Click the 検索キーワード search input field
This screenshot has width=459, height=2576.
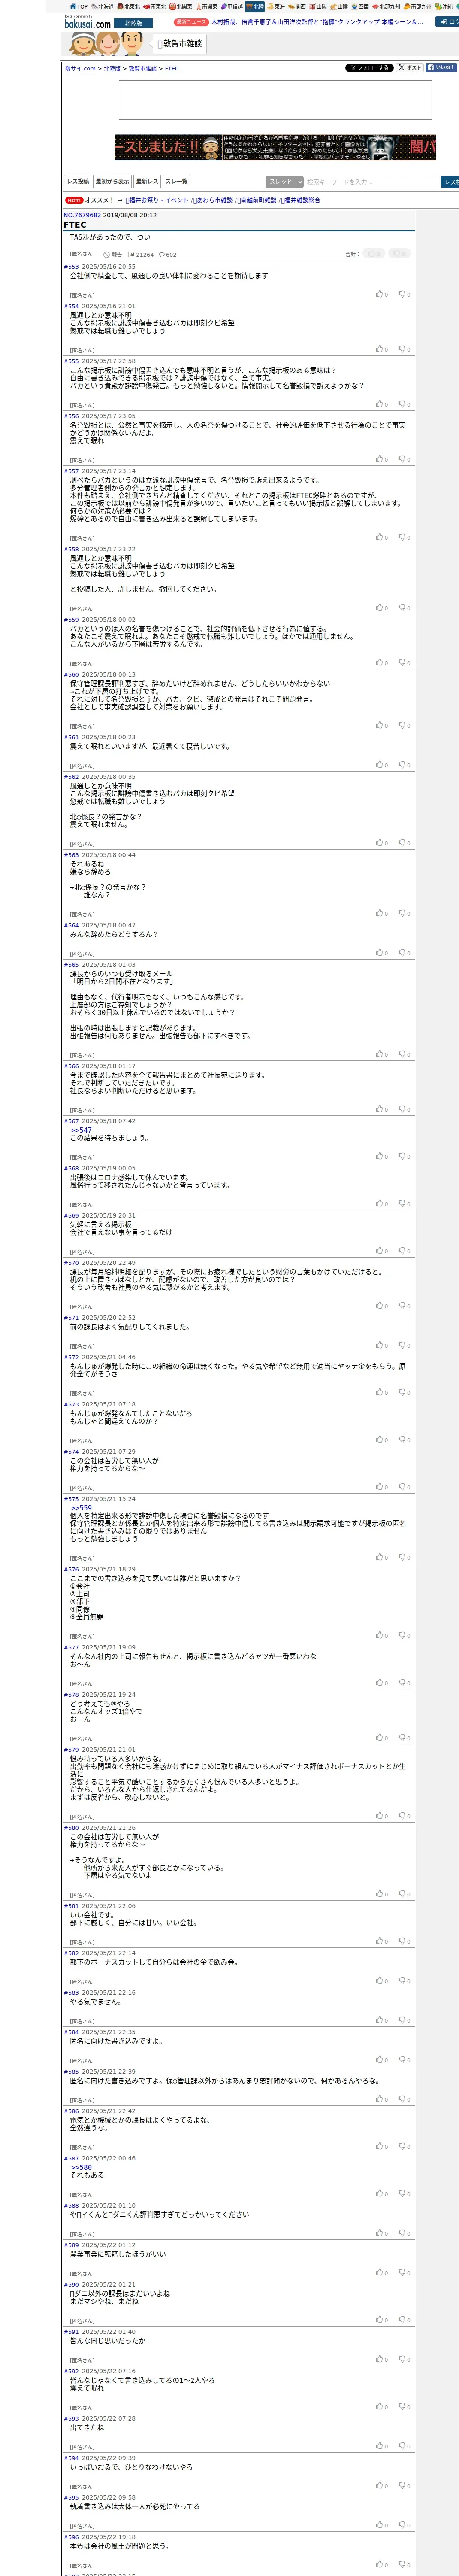click(x=371, y=182)
